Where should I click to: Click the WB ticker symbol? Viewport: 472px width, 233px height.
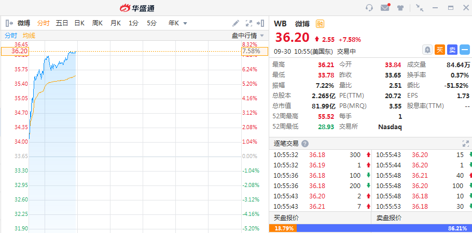pos(280,24)
